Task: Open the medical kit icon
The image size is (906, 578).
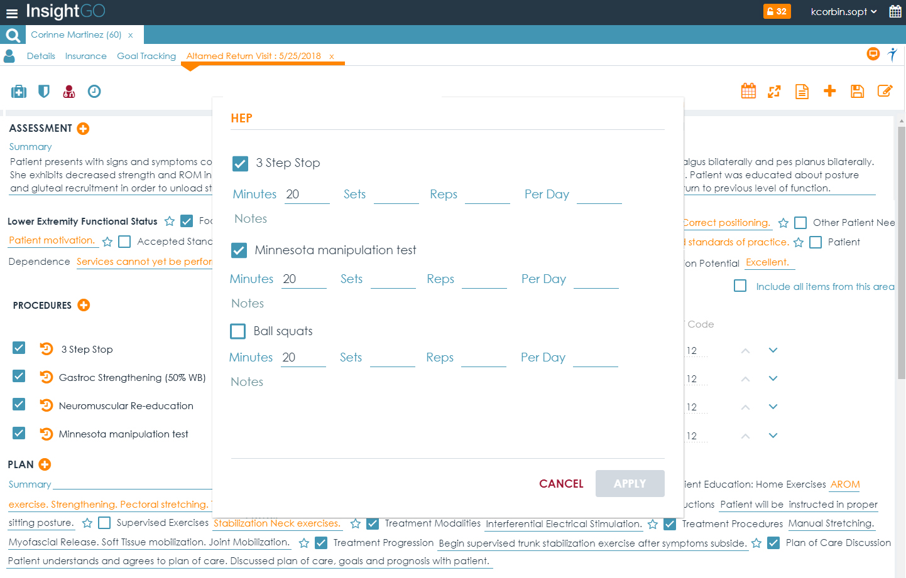Action: tap(19, 92)
